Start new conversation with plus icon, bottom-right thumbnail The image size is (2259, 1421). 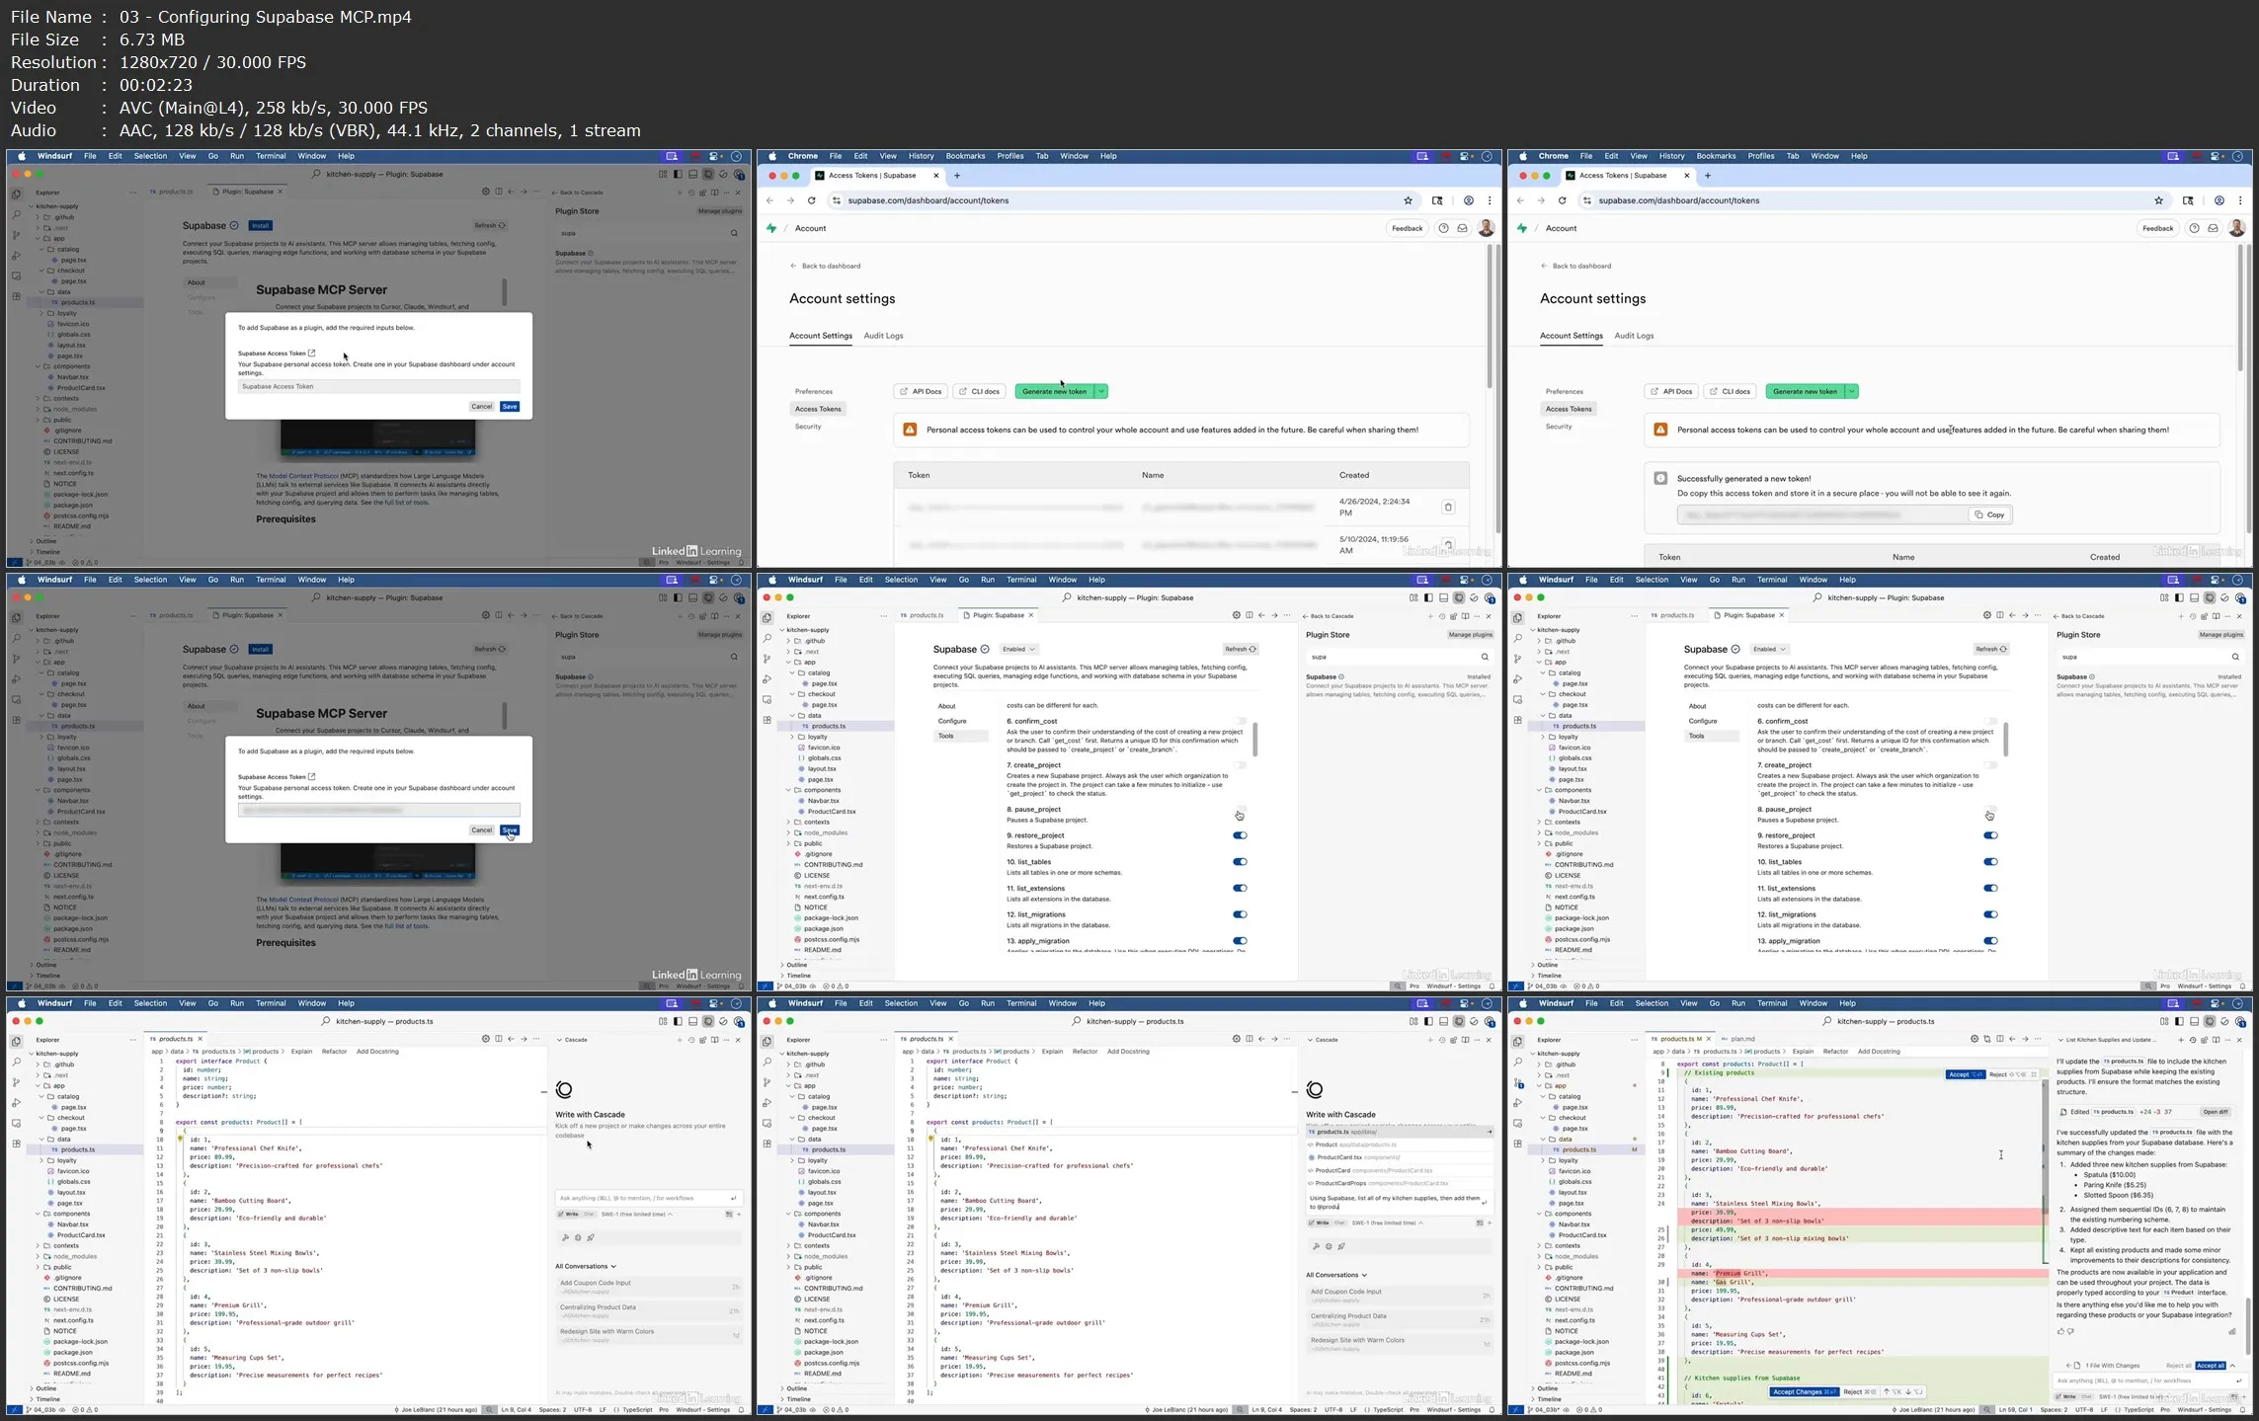coord(2181,1040)
